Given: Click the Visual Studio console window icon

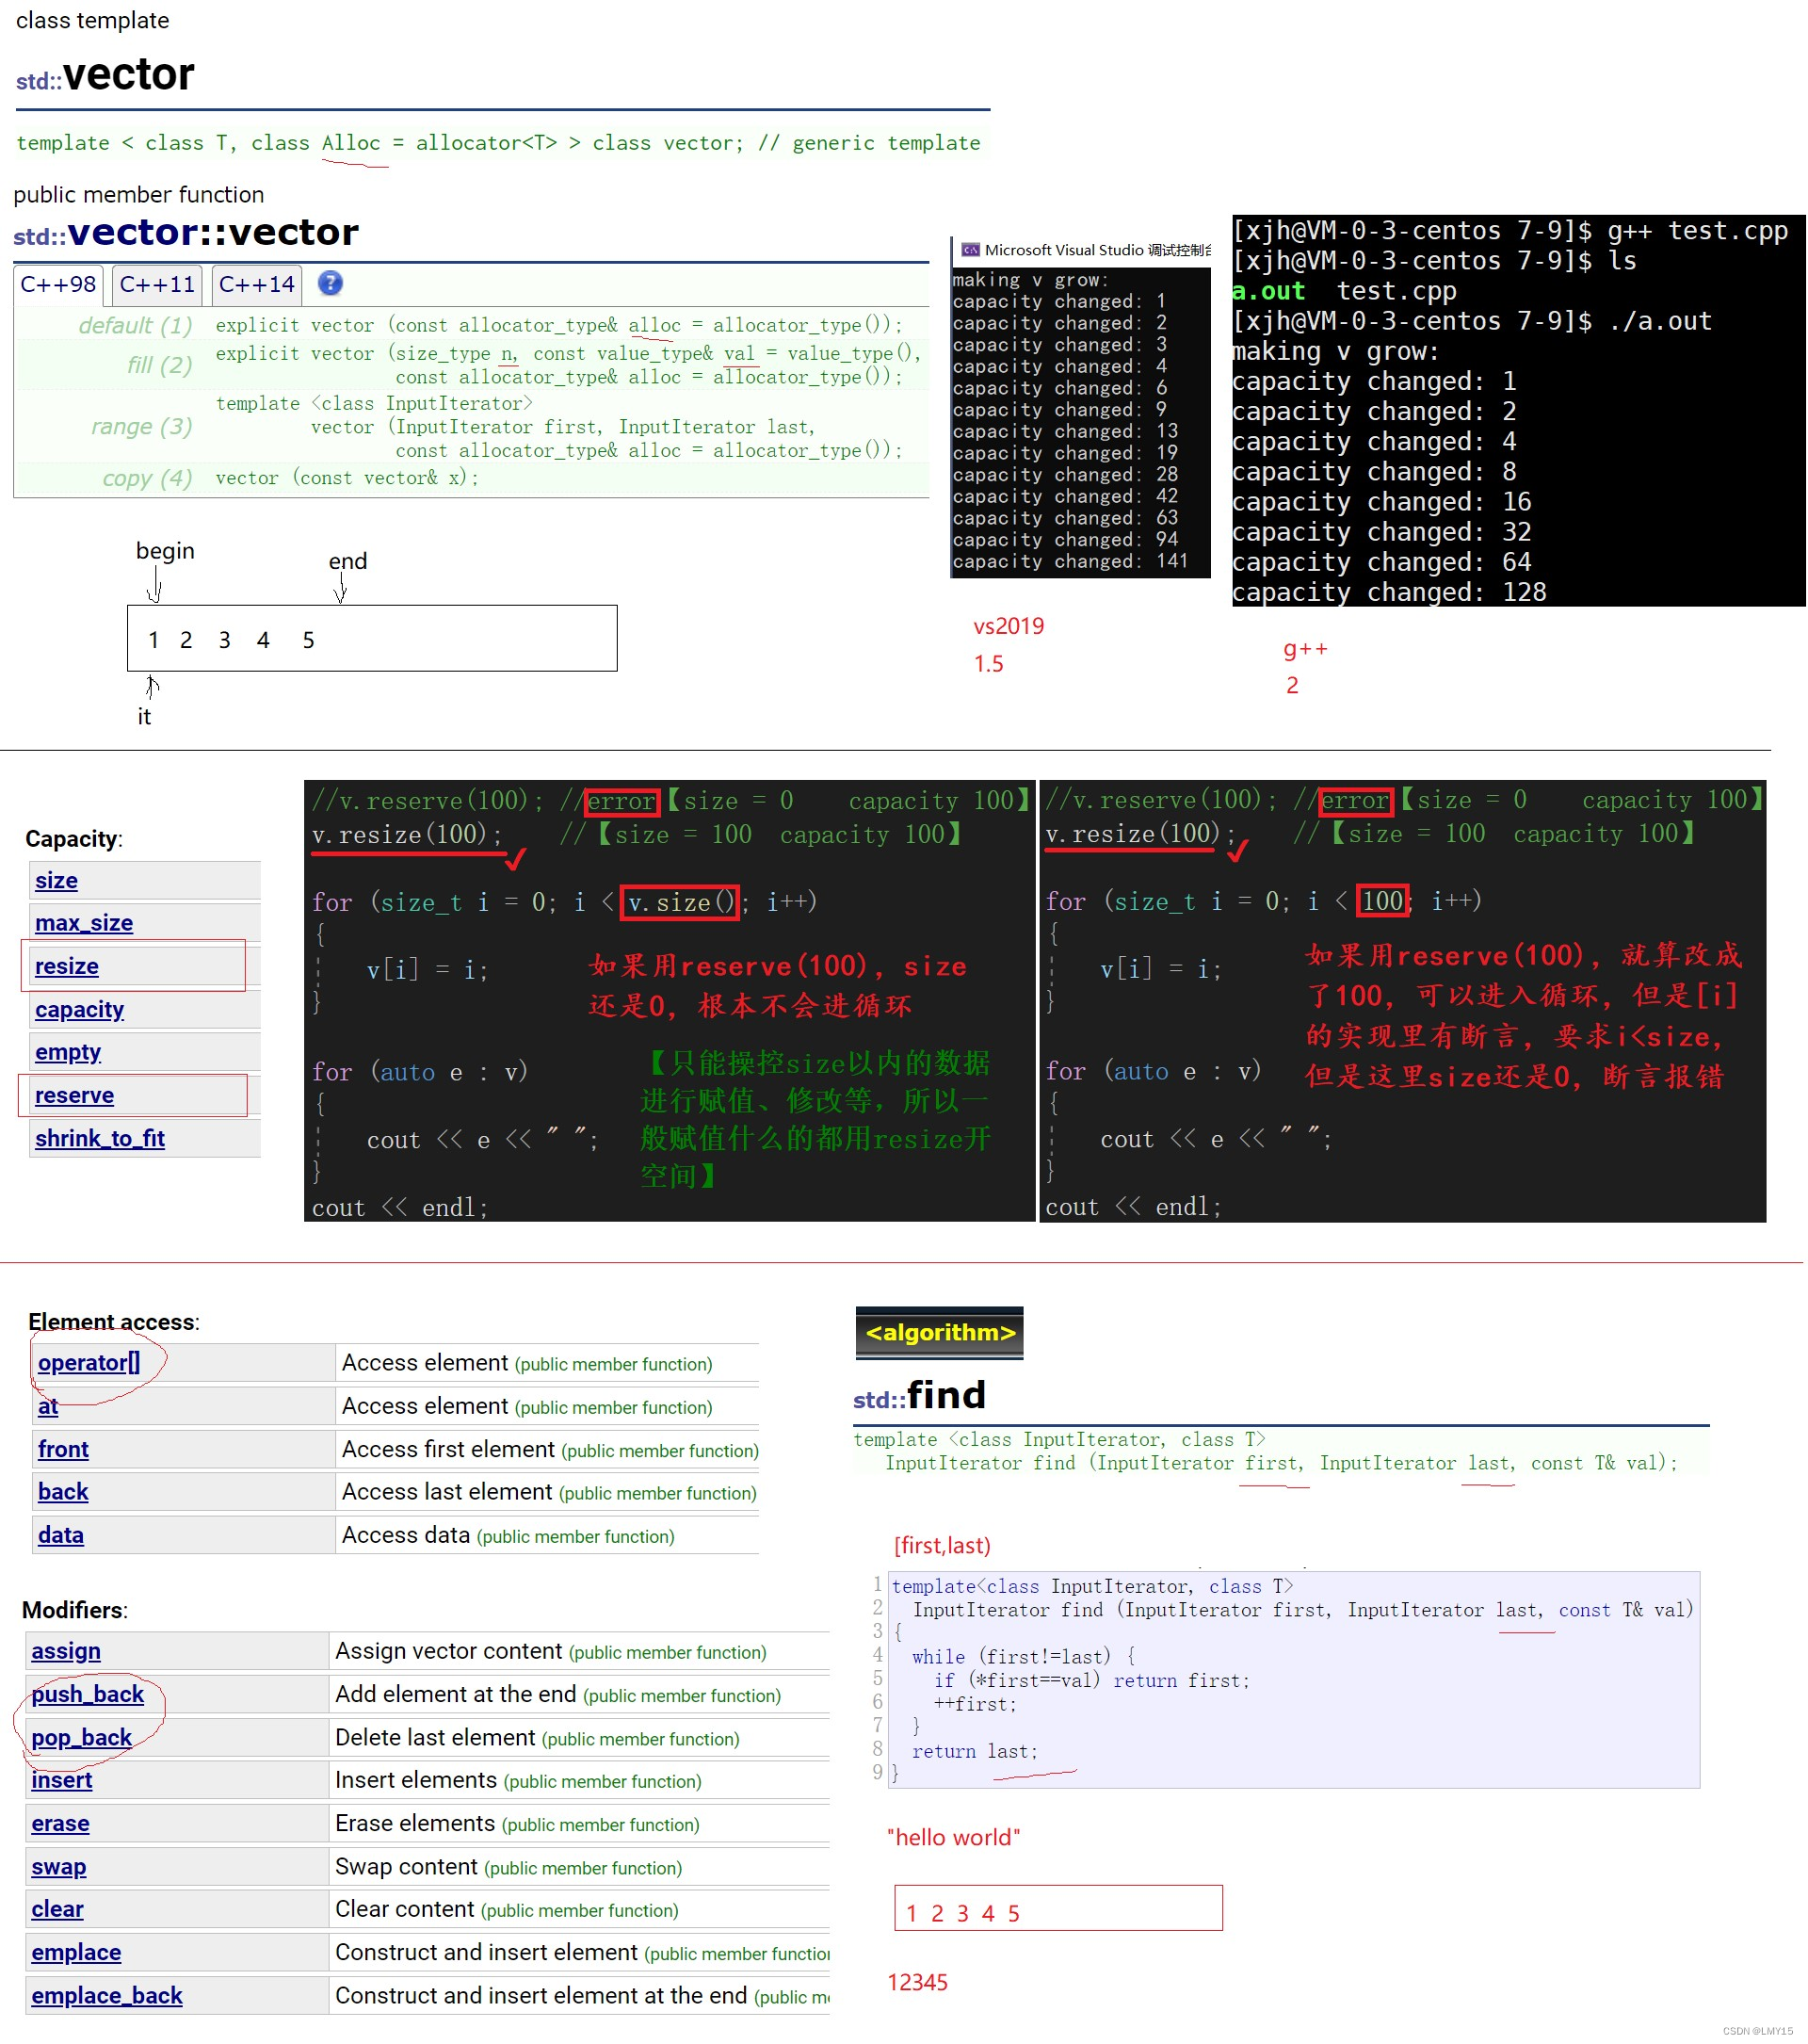Looking at the screenshot, I should click(x=970, y=250).
